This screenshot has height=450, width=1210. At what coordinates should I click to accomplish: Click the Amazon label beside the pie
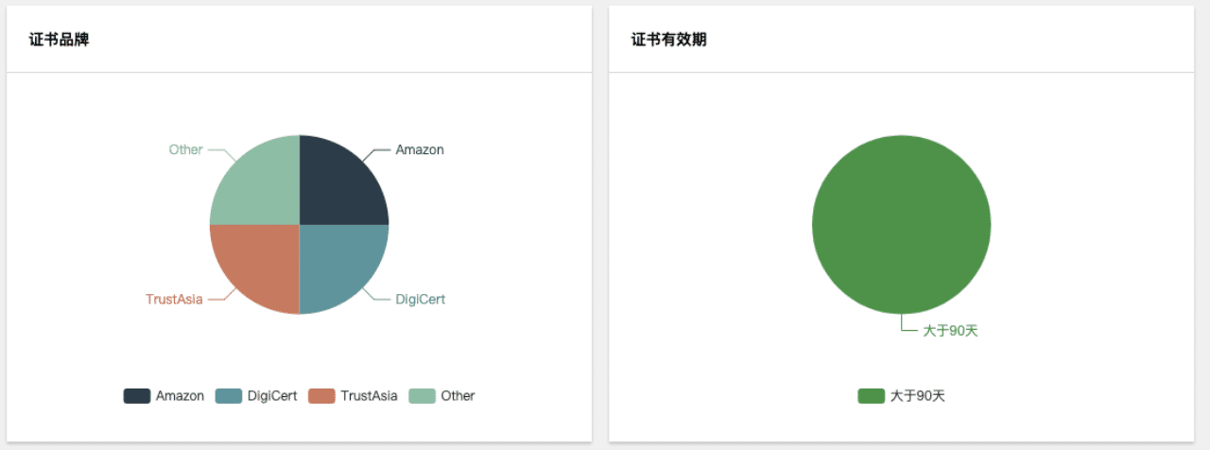pyautogui.click(x=420, y=149)
